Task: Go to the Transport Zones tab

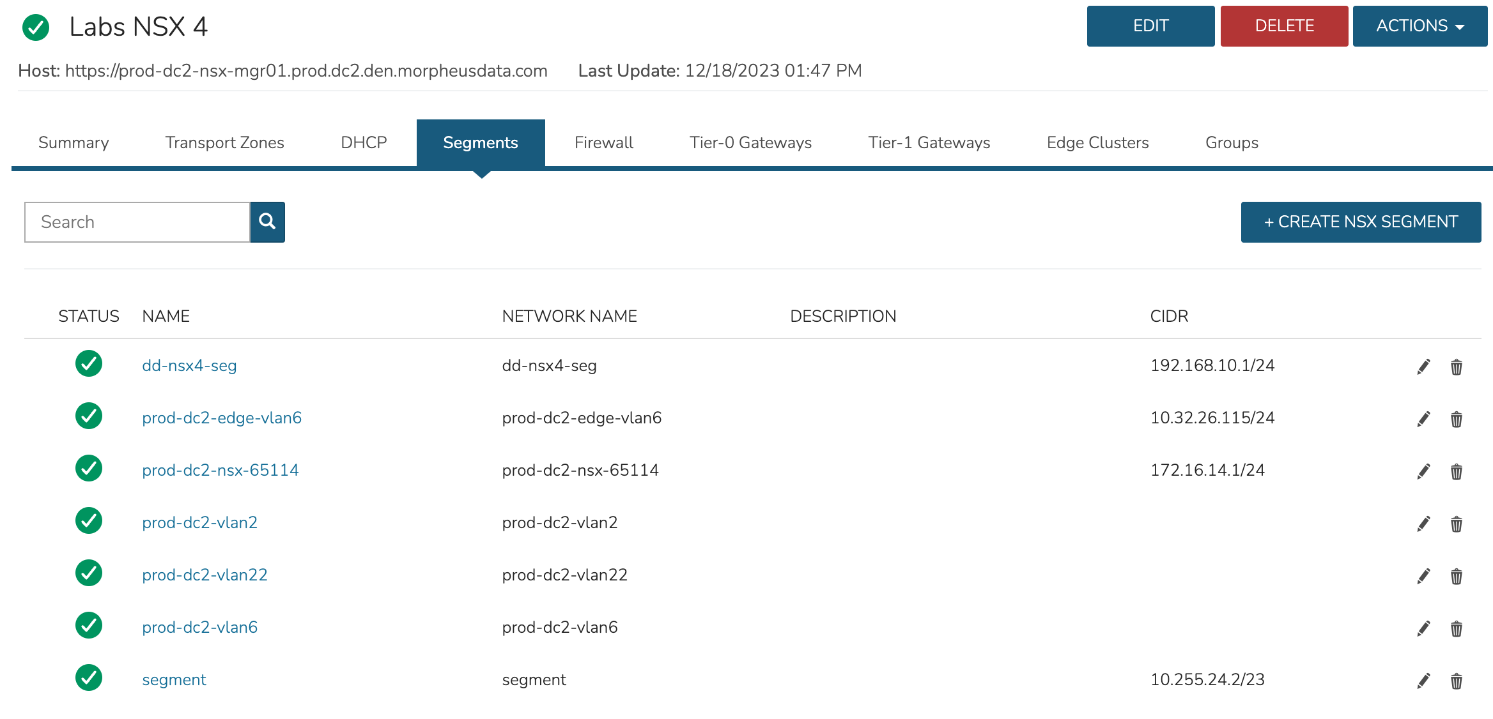Action: (224, 142)
